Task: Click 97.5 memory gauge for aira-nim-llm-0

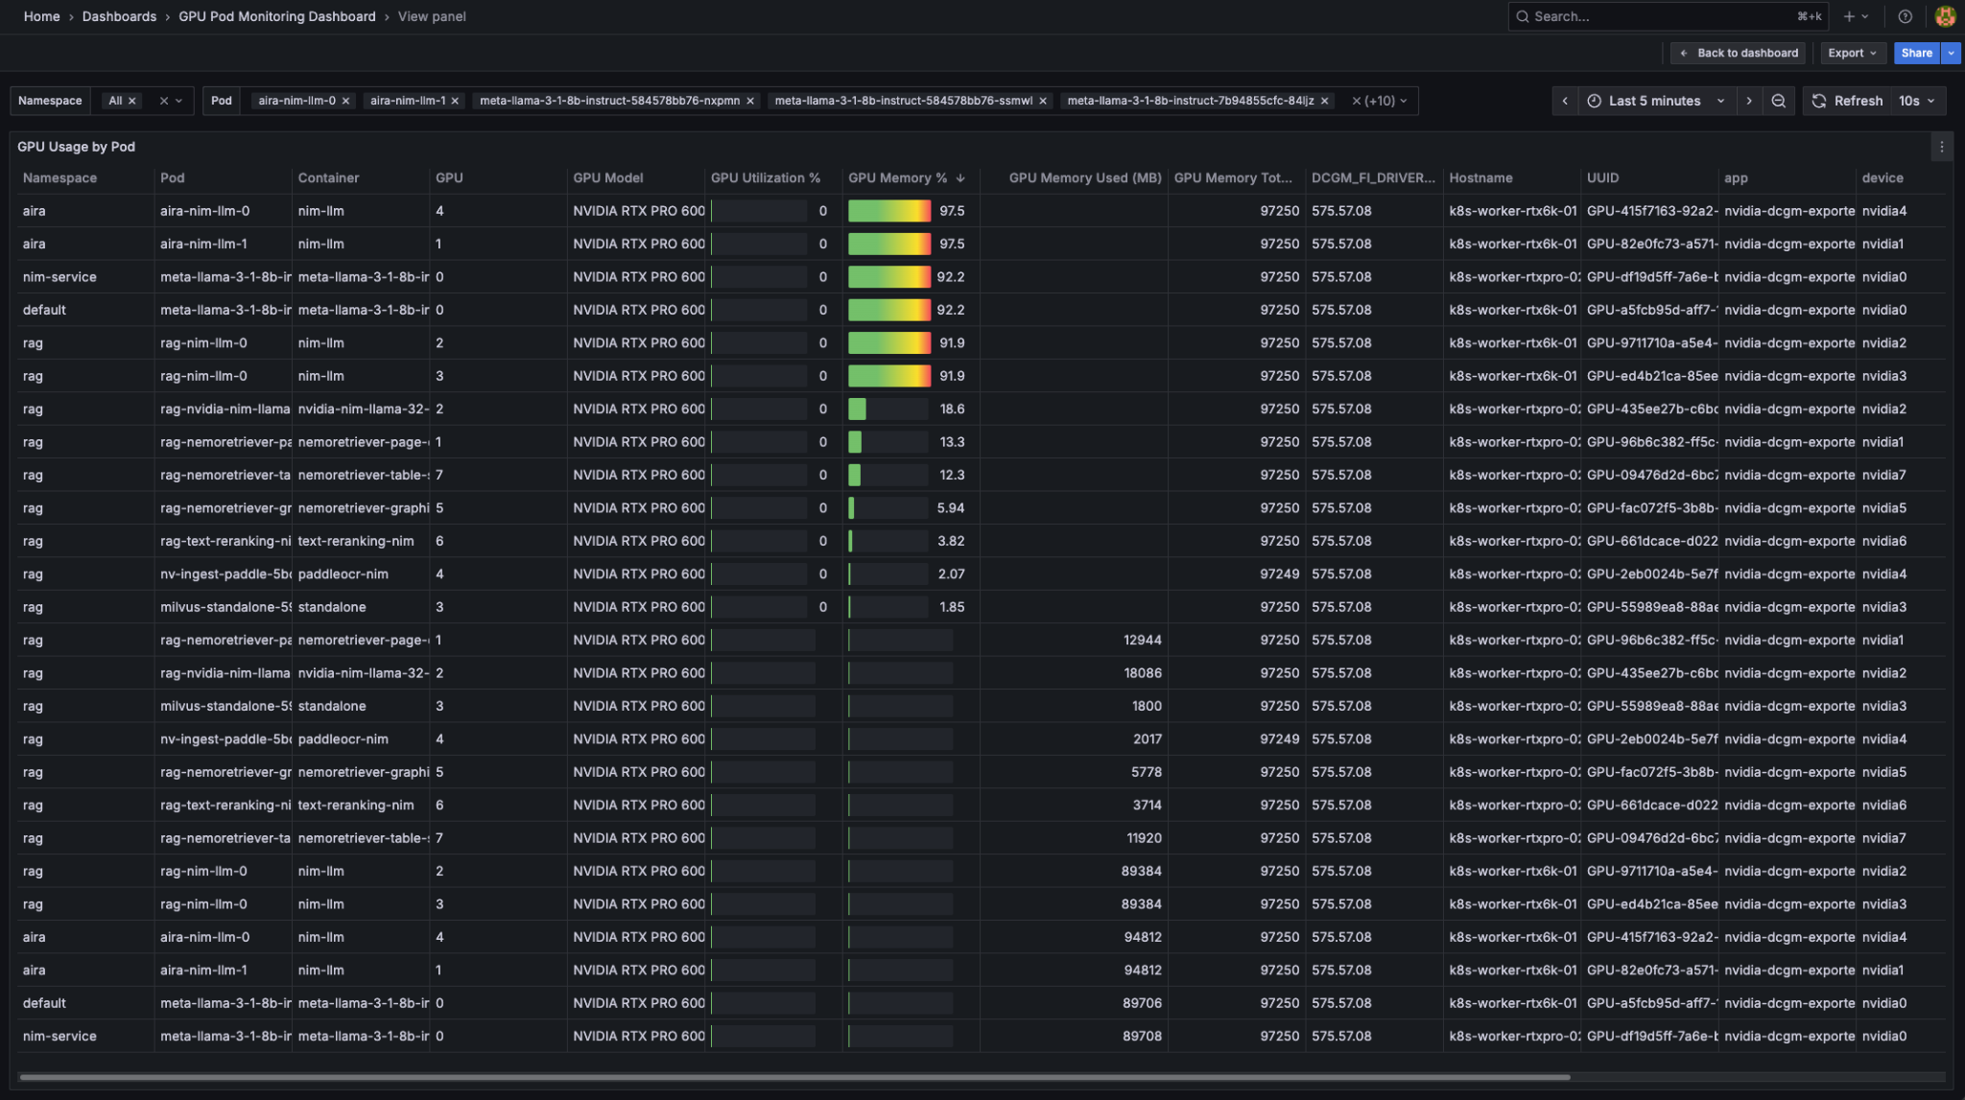Action: point(889,211)
